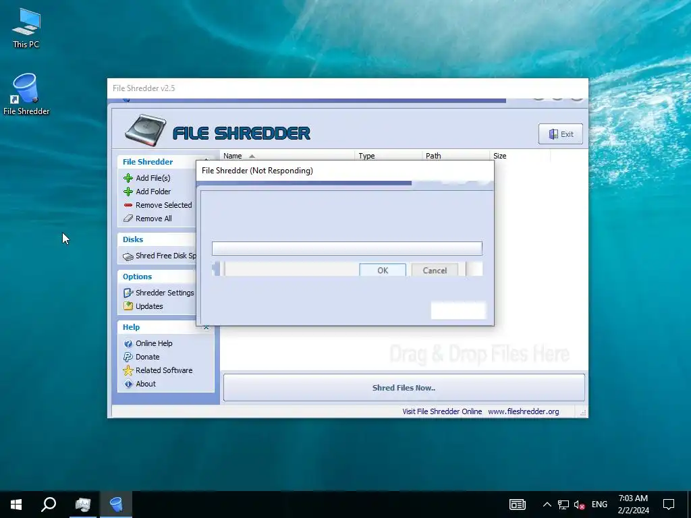Click the dialog's empty text input field
The width and height of the screenshot is (691, 518).
[347, 248]
